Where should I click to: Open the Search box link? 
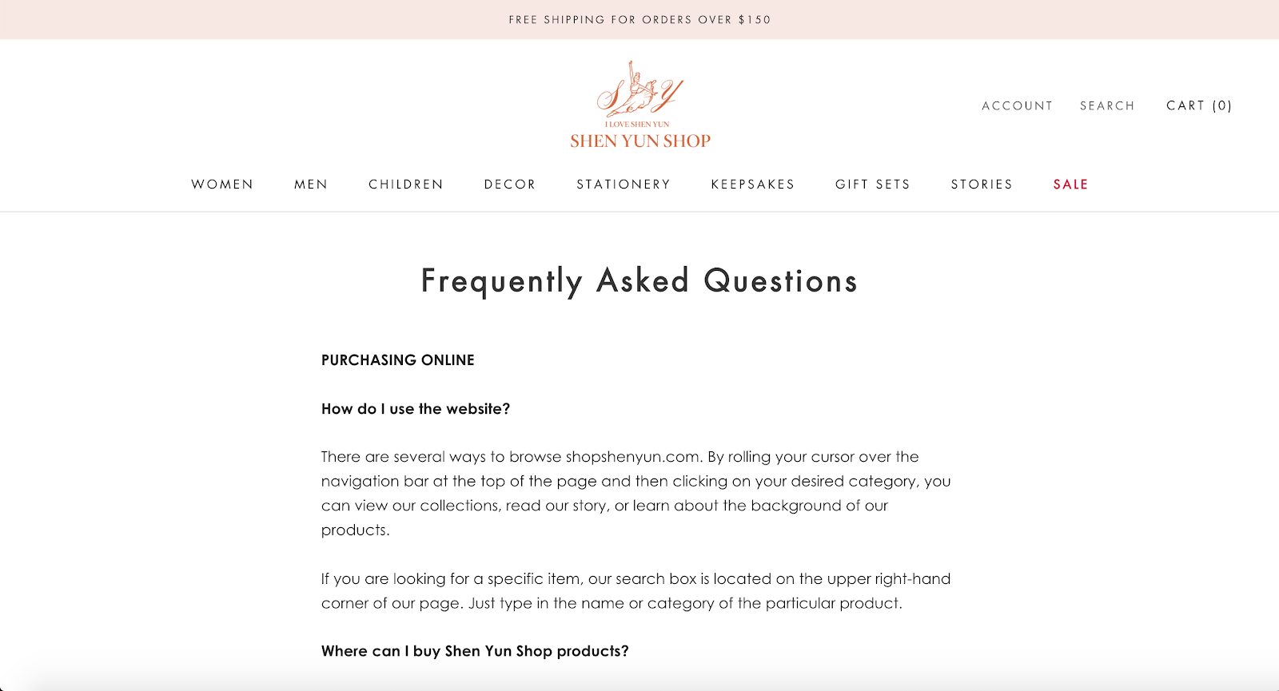click(x=1107, y=105)
